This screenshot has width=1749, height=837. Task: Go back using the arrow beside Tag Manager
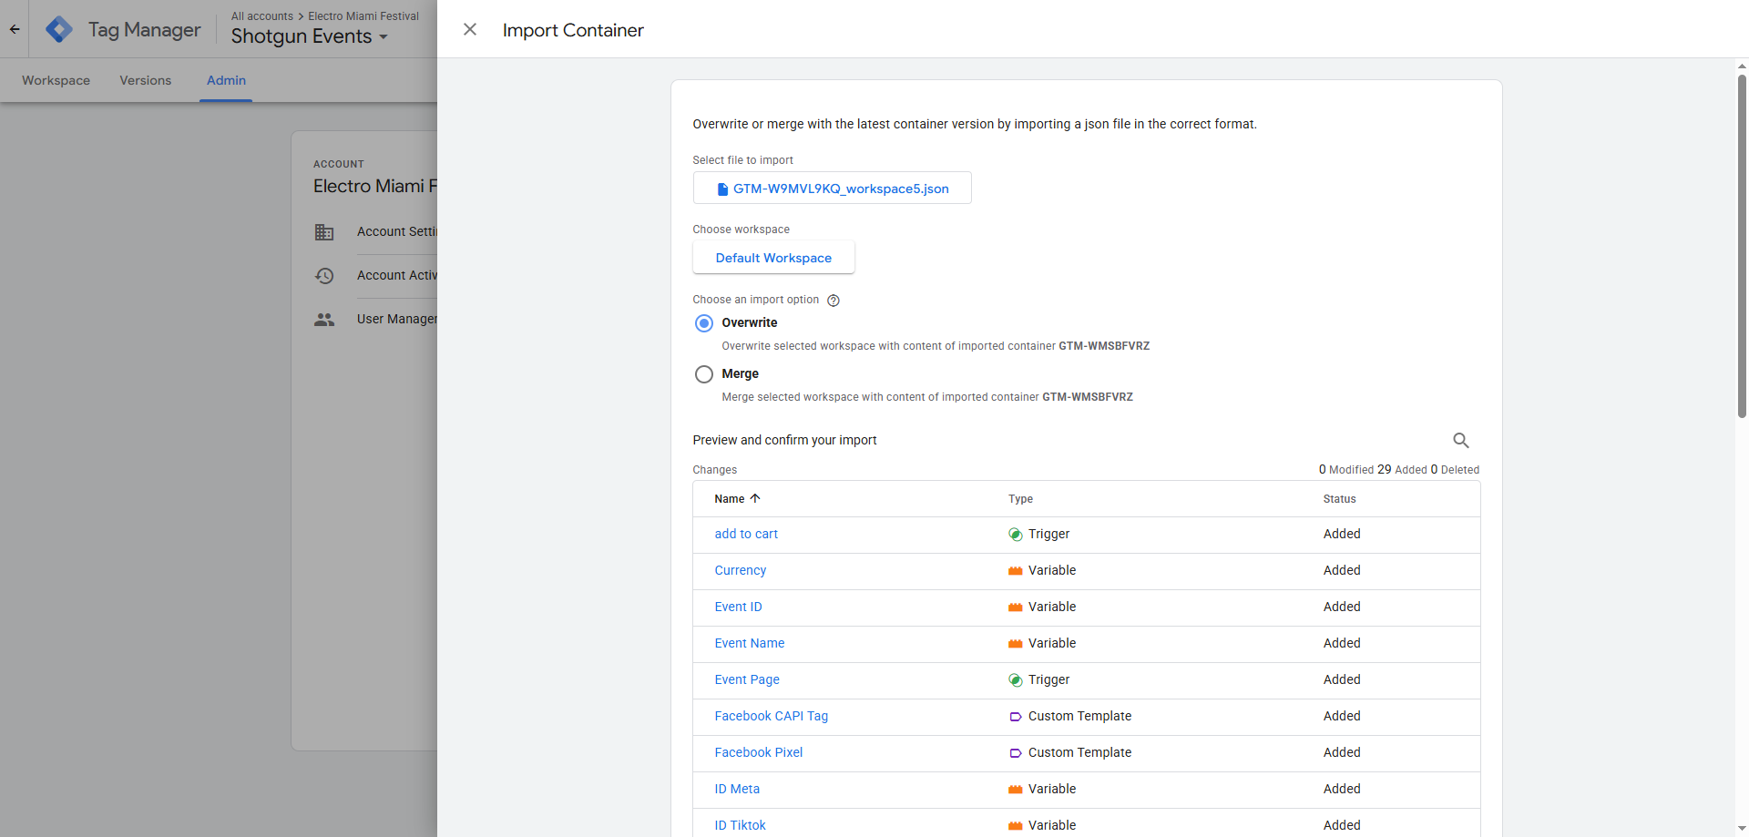[15, 29]
